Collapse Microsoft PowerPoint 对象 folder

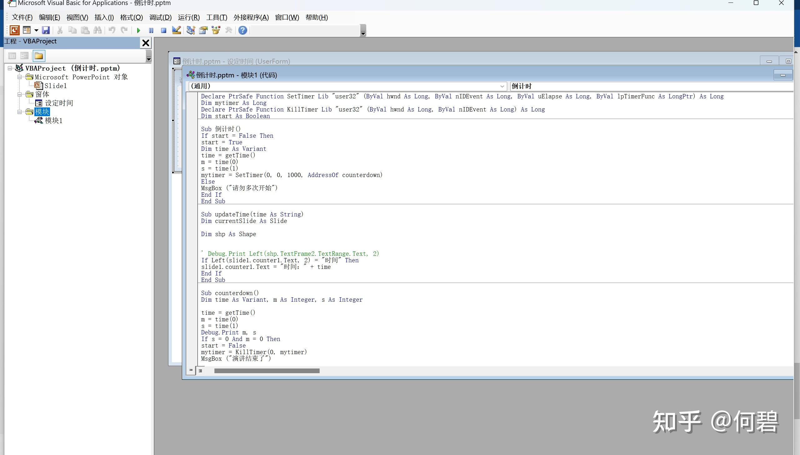point(20,77)
